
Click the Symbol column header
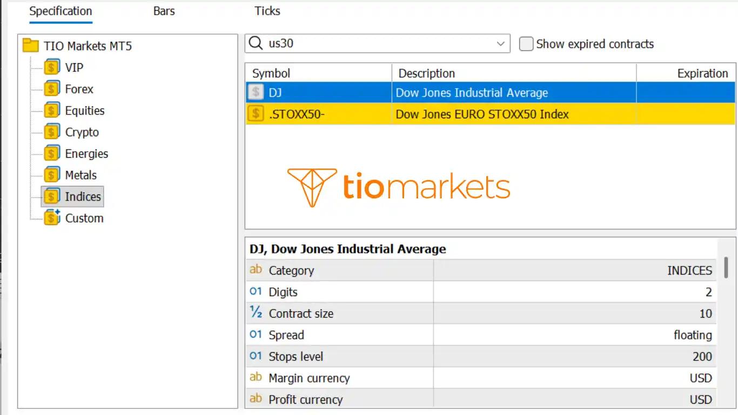[319, 73]
